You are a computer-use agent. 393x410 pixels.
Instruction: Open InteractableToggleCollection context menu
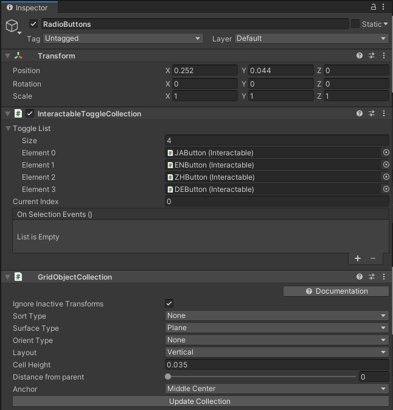click(384, 113)
